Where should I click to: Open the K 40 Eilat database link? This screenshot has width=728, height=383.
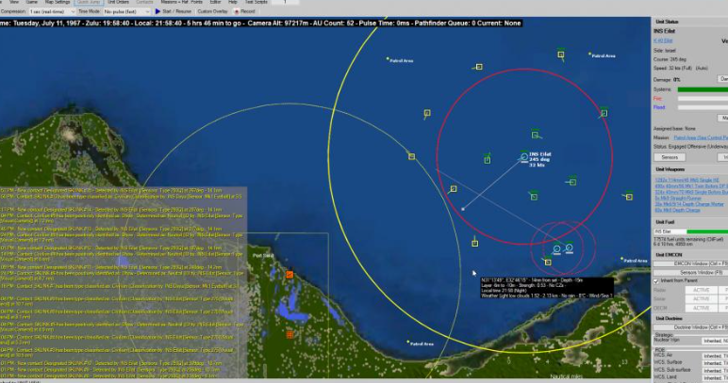[663, 40]
